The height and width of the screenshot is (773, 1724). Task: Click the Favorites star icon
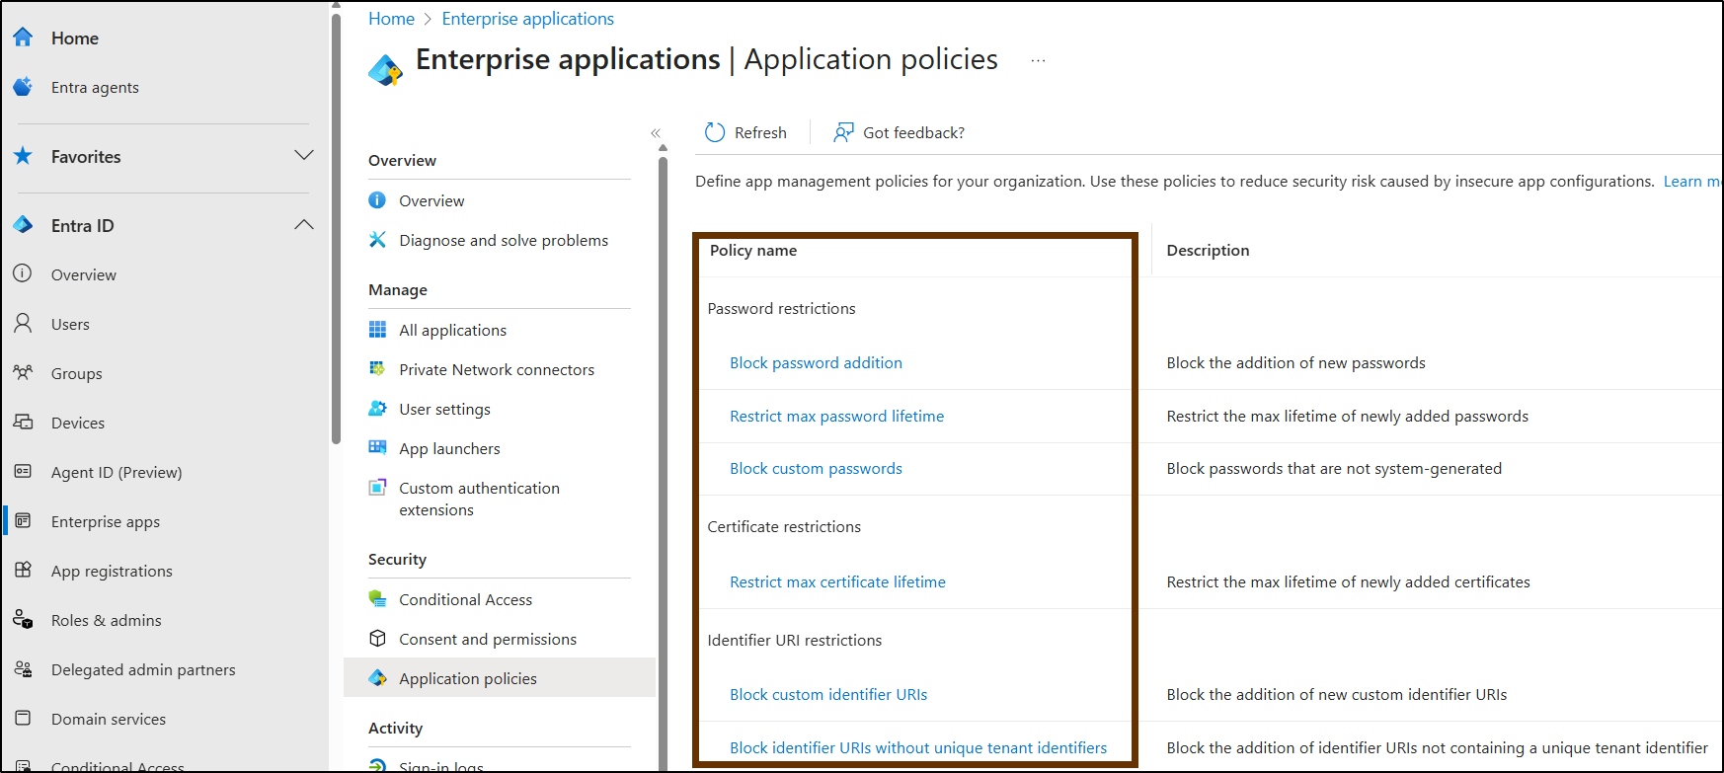[23, 156]
